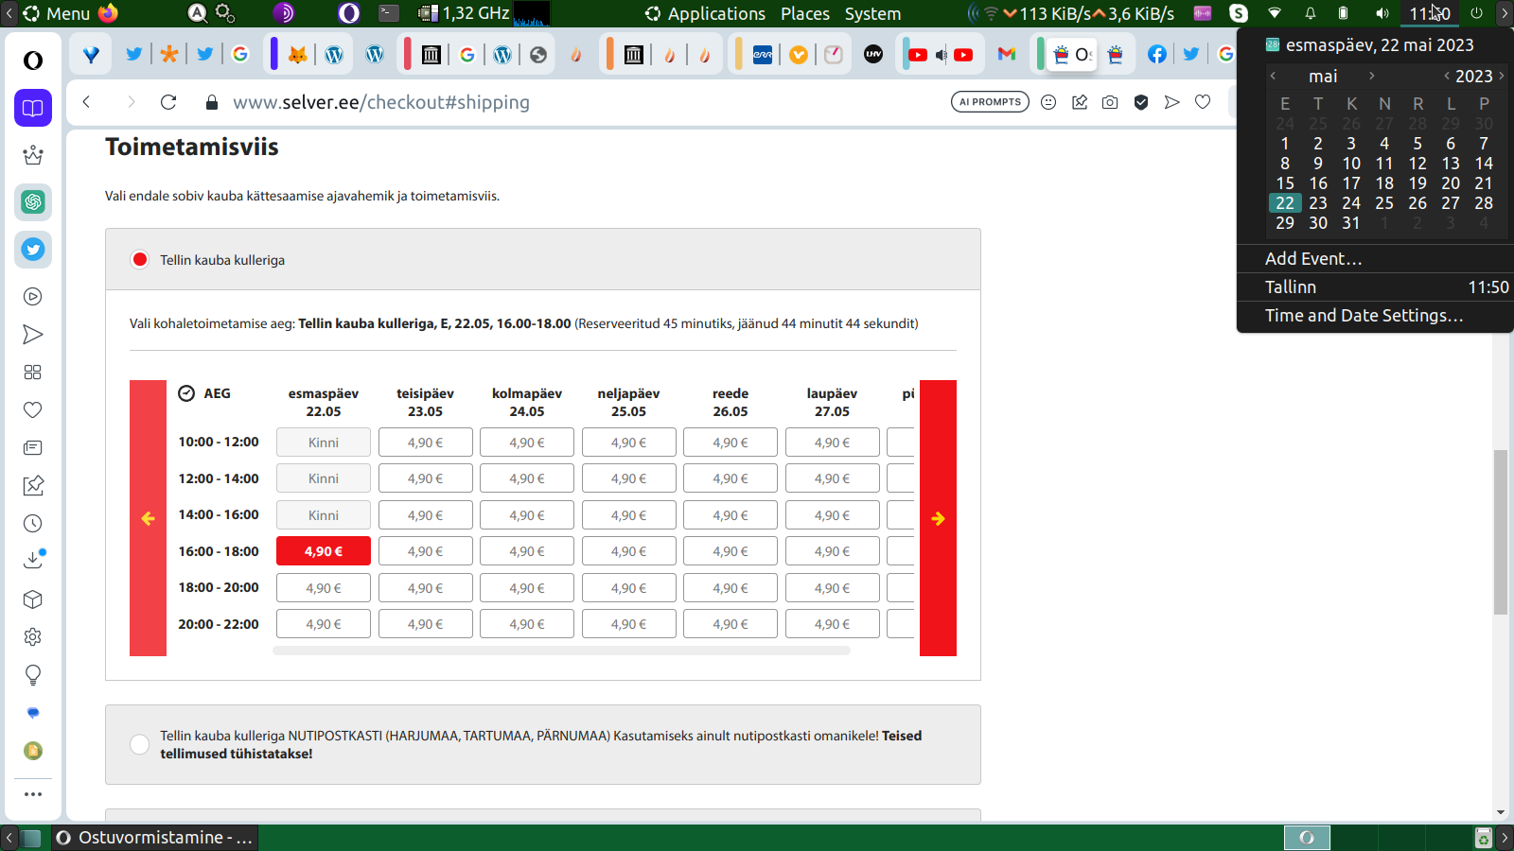Click the horizontal scrollbar under the timetable

tap(561, 651)
